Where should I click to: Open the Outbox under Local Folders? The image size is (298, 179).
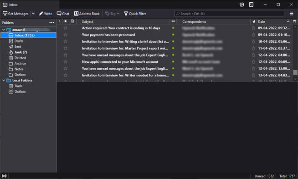(28, 92)
